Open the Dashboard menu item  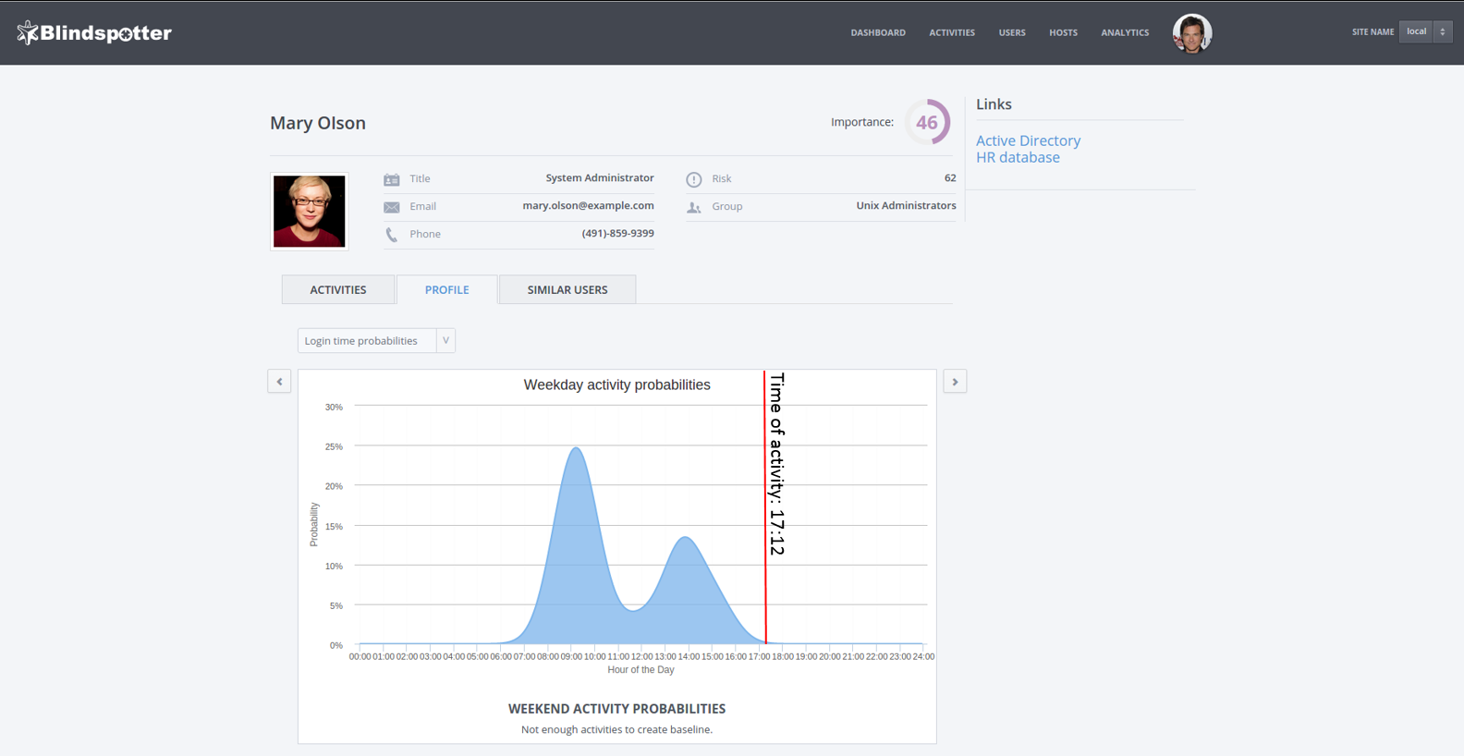[878, 32]
